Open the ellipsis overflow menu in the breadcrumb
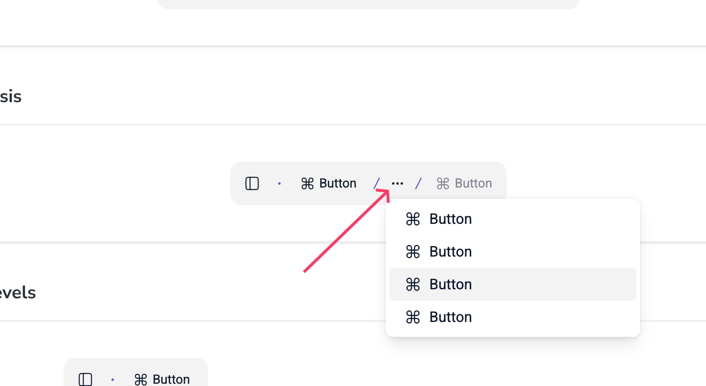The height and width of the screenshot is (386, 706). point(398,183)
